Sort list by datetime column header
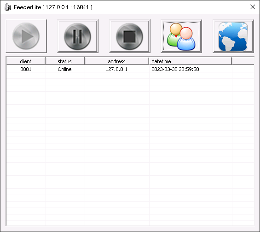Screen dimensions: 260x232 190,61
